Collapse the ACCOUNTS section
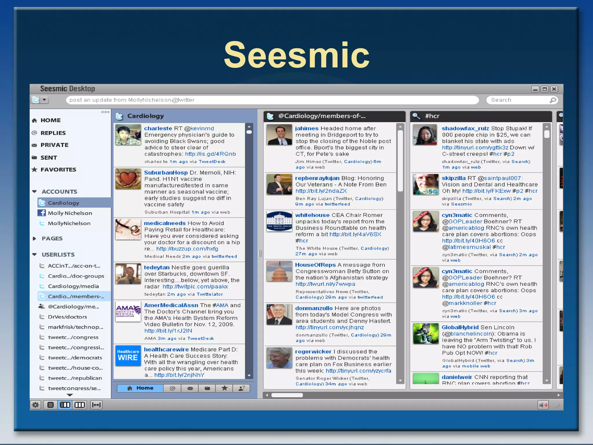The image size is (593, 445). (x=34, y=192)
